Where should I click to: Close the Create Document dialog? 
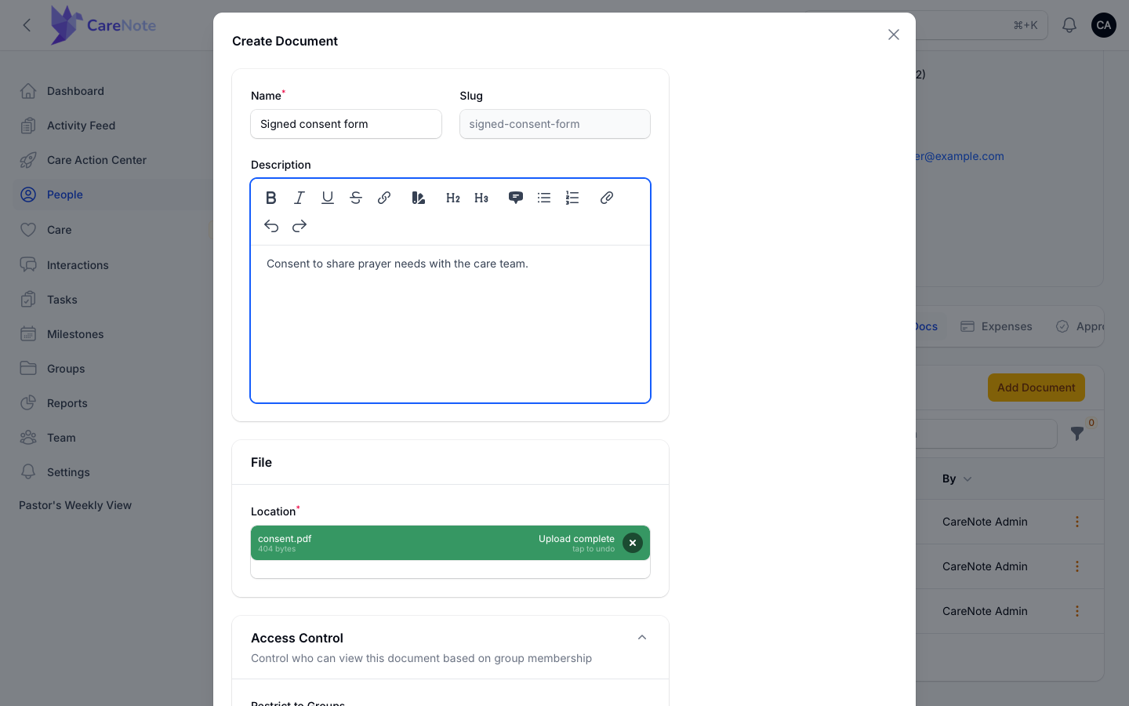[894, 35]
